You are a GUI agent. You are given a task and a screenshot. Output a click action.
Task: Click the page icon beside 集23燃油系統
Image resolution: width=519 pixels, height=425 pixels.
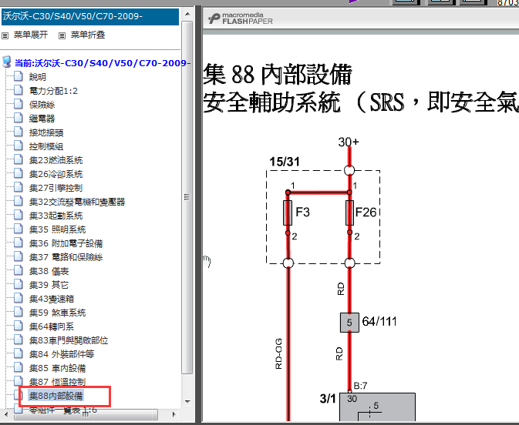pos(19,159)
